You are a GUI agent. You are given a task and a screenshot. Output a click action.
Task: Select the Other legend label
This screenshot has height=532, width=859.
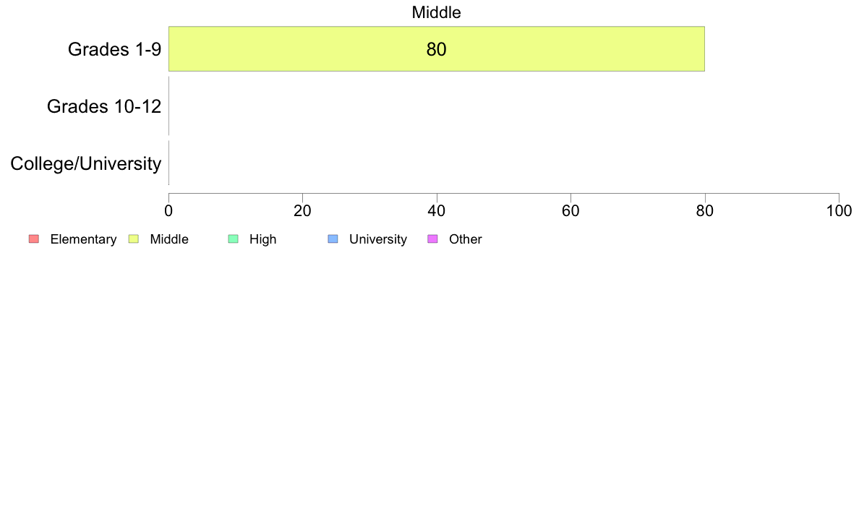tap(466, 239)
